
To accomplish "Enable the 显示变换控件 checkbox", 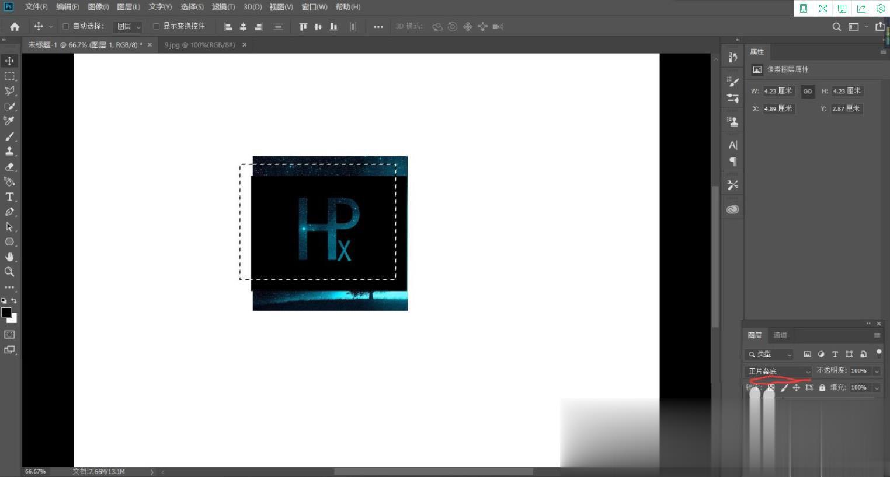I will (156, 26).
